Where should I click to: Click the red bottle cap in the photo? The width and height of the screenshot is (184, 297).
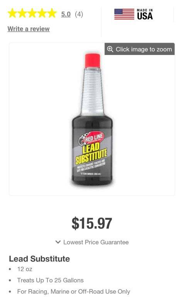[92, 61]
